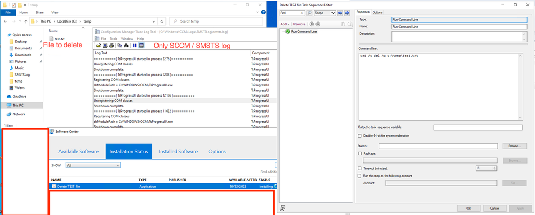
Task: Click the Pause icon in Trace Log Tool toolbar
Action: 135,45
